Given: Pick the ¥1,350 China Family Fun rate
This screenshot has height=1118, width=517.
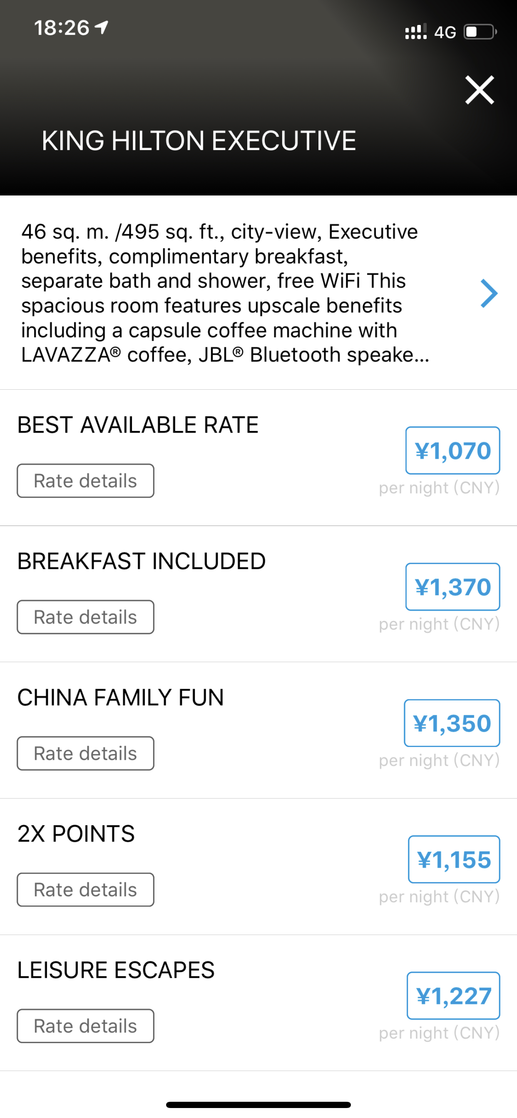Looking at the screenshot, I should pyautogui.click(x=452, y=723).
